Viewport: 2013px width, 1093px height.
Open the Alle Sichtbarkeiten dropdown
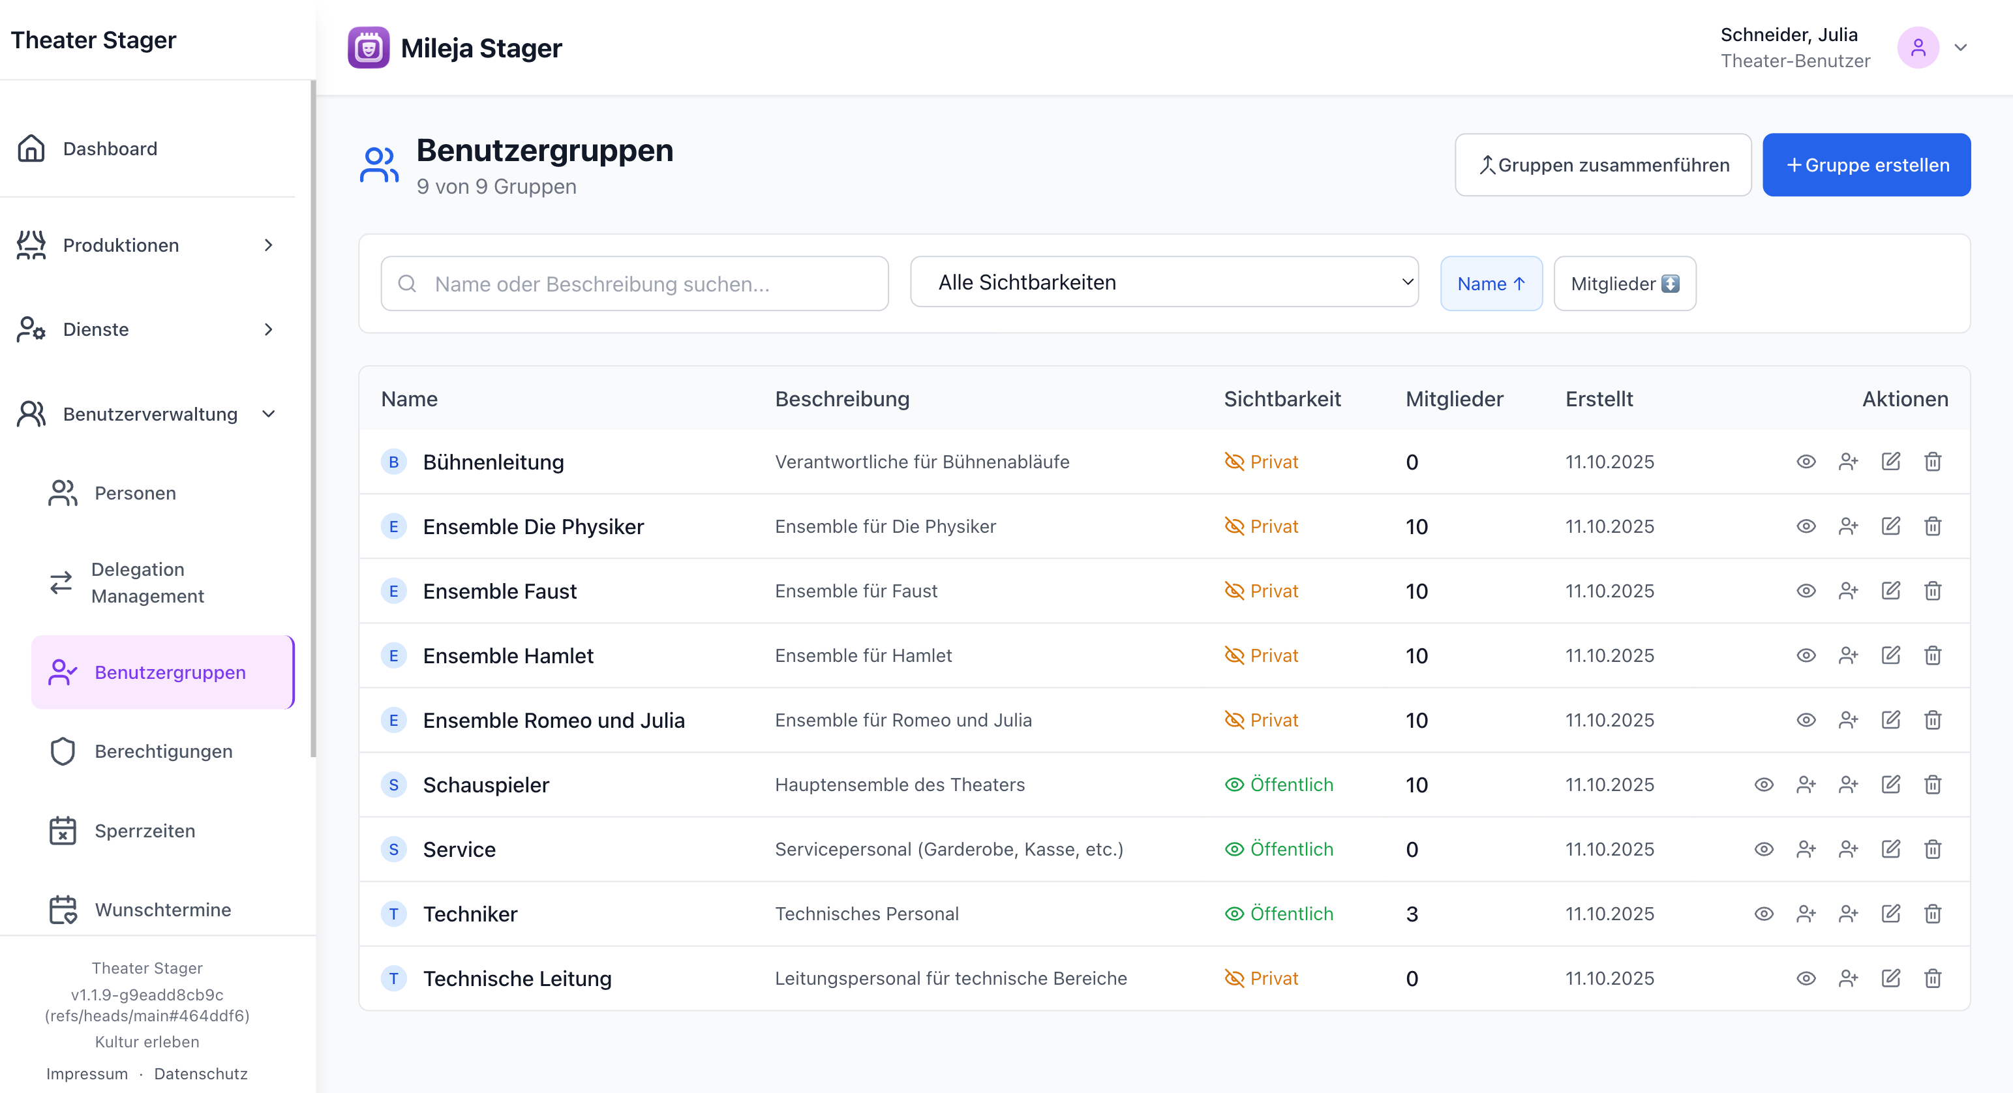[x=1163, y=282]
